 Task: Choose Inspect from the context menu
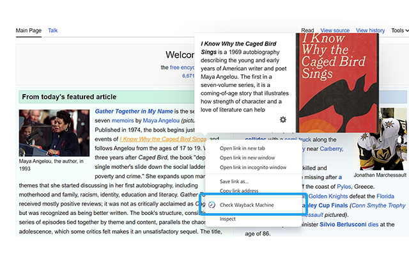(228, 219)
